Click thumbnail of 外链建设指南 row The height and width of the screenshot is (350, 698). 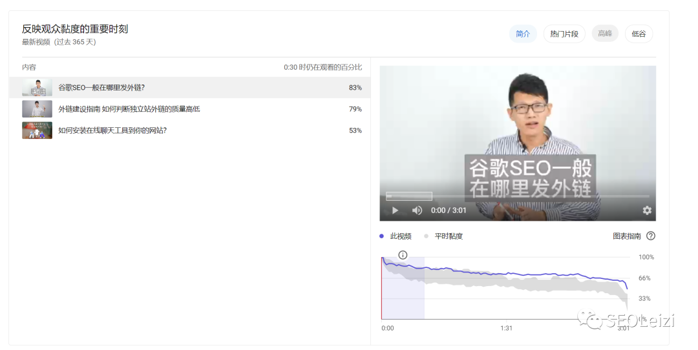tap(37, 109)
